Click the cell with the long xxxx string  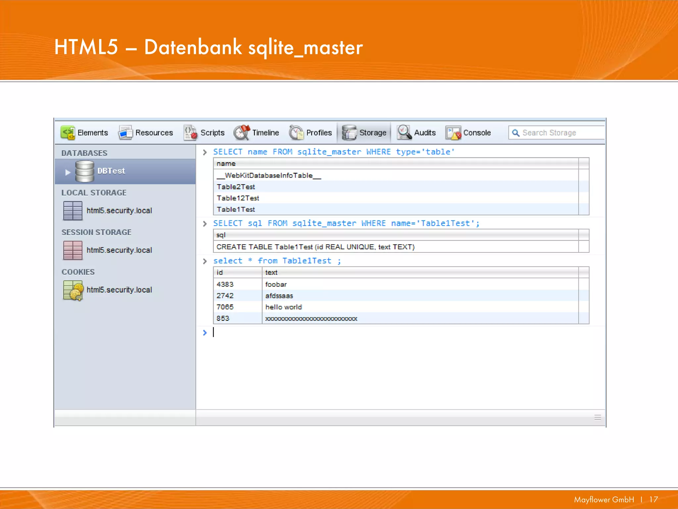click(x=420, y=318)
